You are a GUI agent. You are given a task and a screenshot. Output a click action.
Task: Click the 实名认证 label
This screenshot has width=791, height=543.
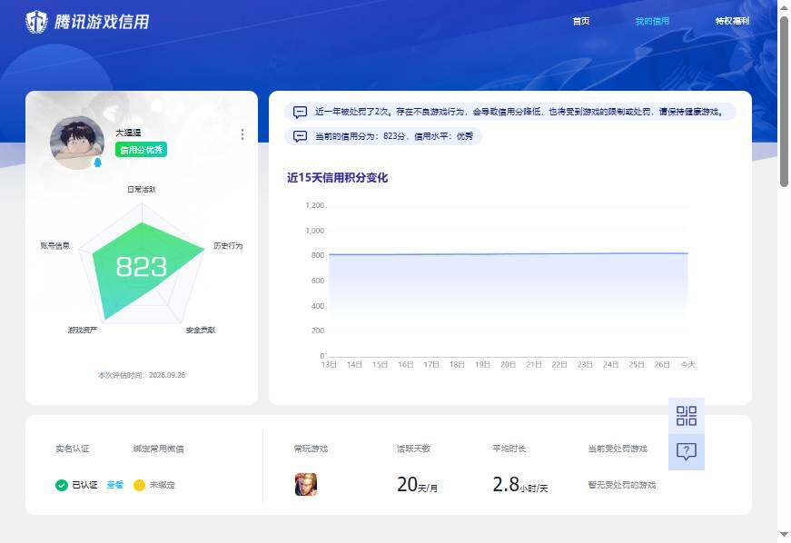tap(72, 449)
